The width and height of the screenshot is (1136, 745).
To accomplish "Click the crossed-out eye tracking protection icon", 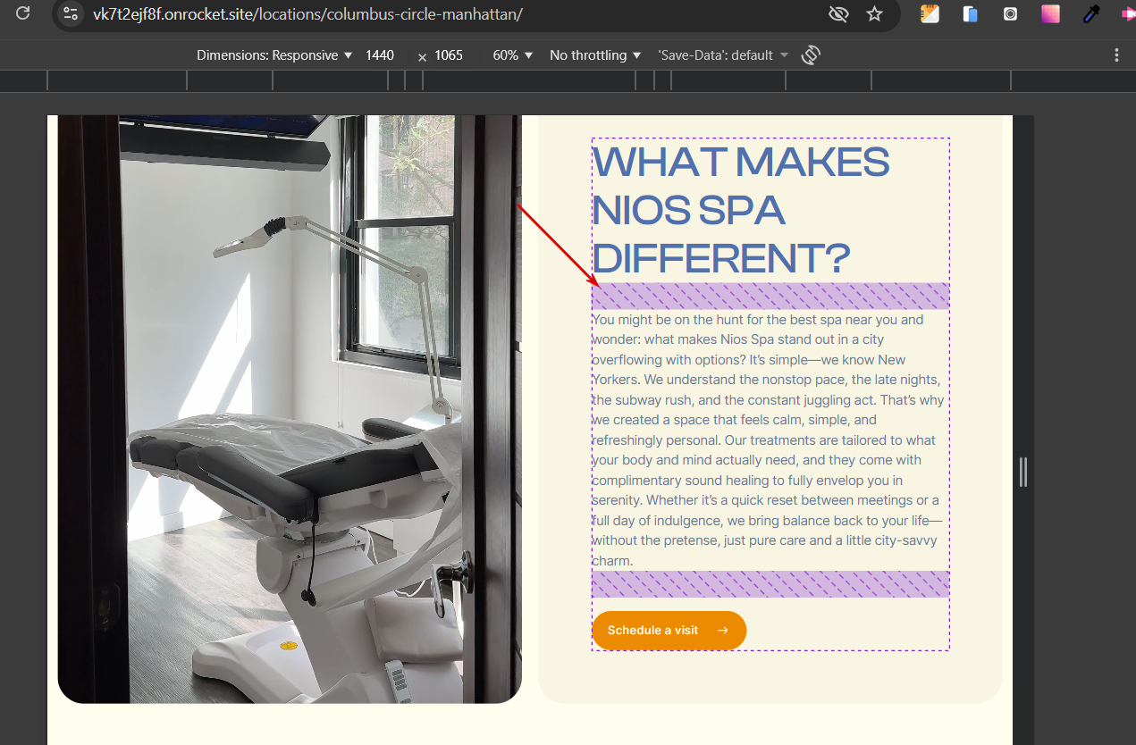I will 837,13.
